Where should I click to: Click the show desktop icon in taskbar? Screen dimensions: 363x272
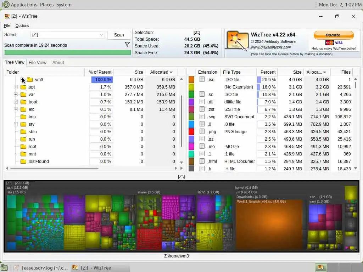(4, 268)
